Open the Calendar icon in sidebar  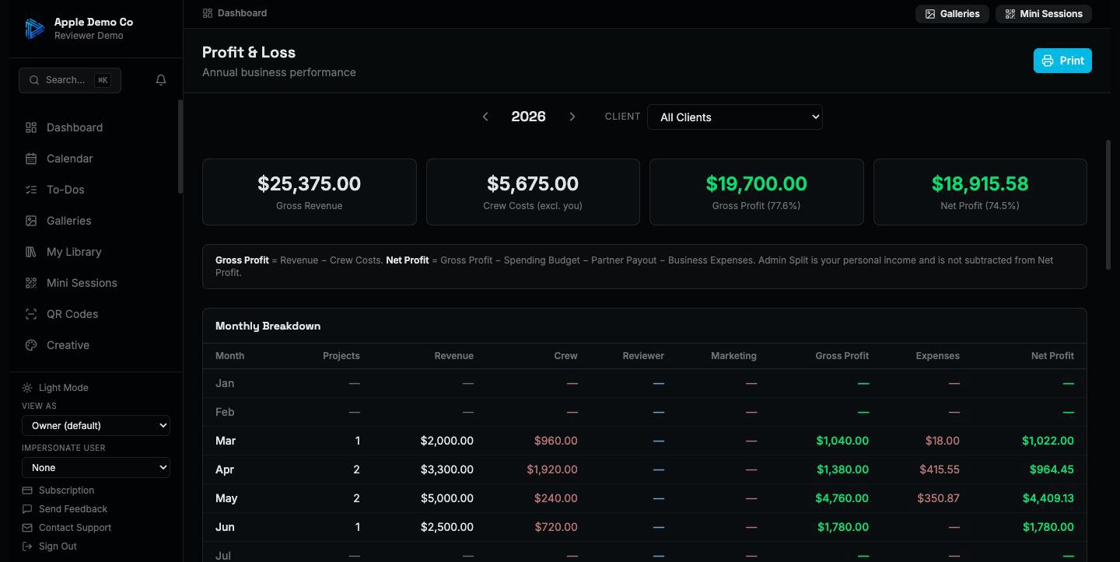click(x=31, y=159)
